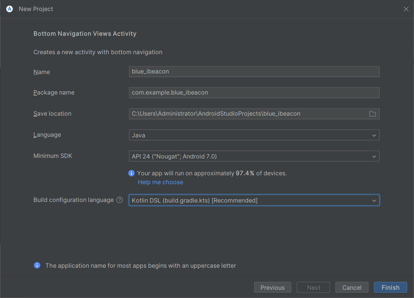Close the New Project dialog
This screenshot has height=298, width=414.
[406, 9]
